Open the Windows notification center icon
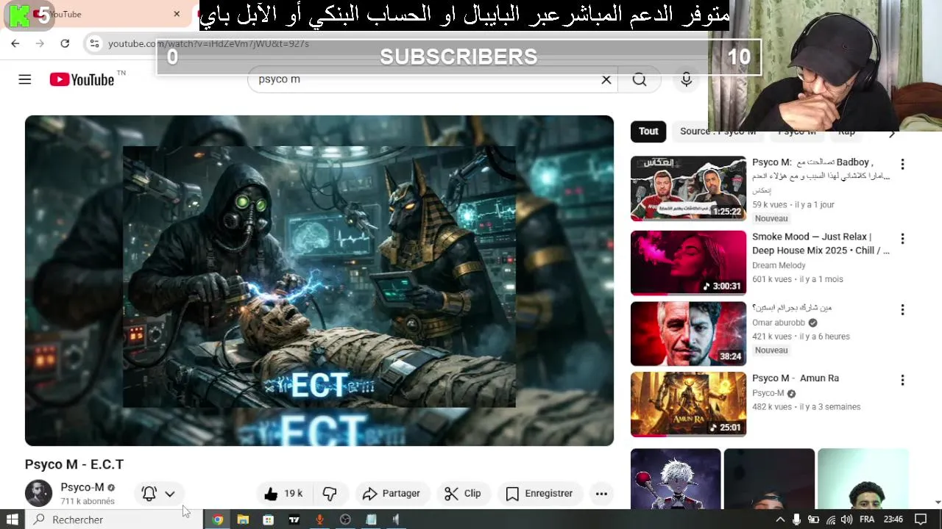Viewport: 942px width, 529px height. click(x=920, y=519)
